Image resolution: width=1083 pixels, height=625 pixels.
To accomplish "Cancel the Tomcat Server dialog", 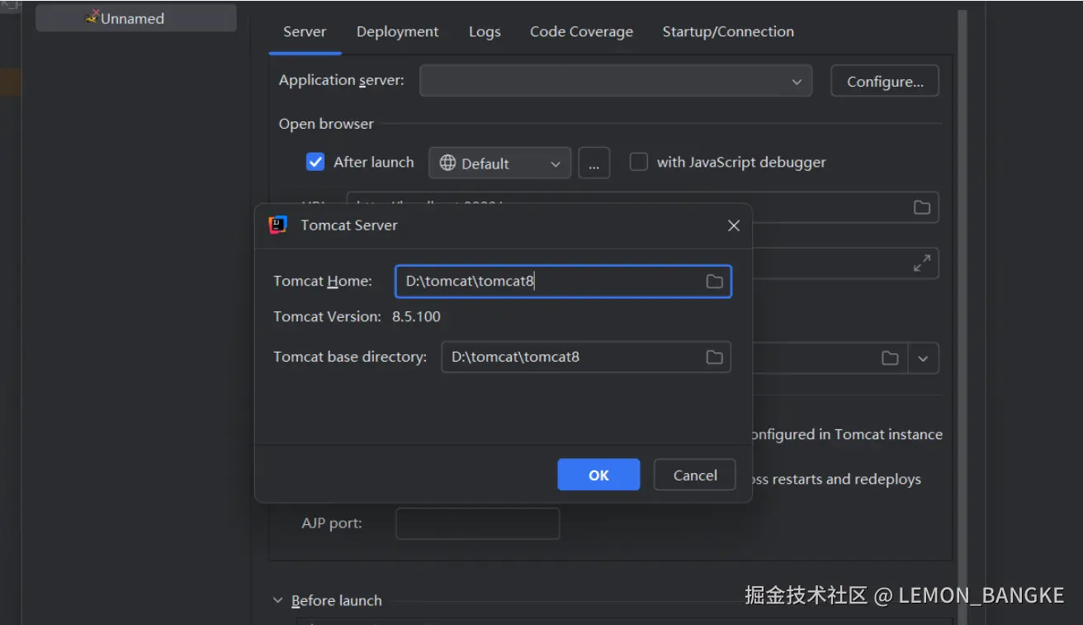I will point(694,475).
